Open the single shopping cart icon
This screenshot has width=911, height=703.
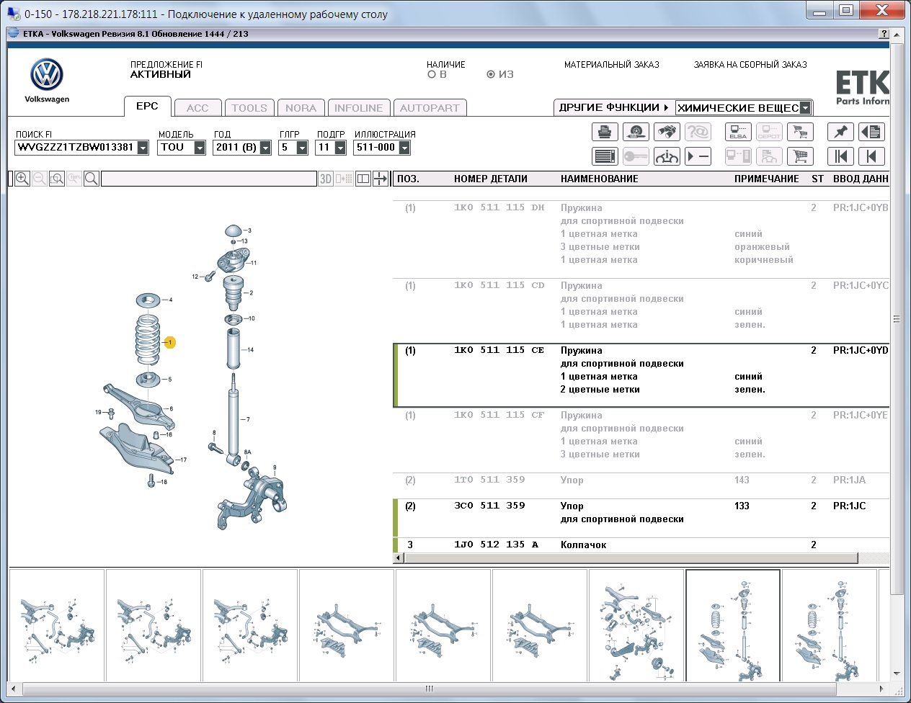coord(800,156)
